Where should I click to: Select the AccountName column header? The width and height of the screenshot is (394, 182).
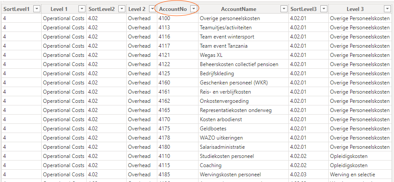(x=243, y=9)
